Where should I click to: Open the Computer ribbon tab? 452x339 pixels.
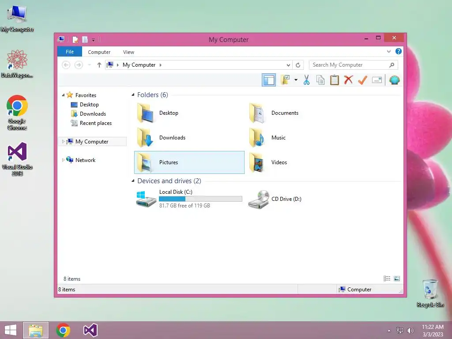click(99, 52)
